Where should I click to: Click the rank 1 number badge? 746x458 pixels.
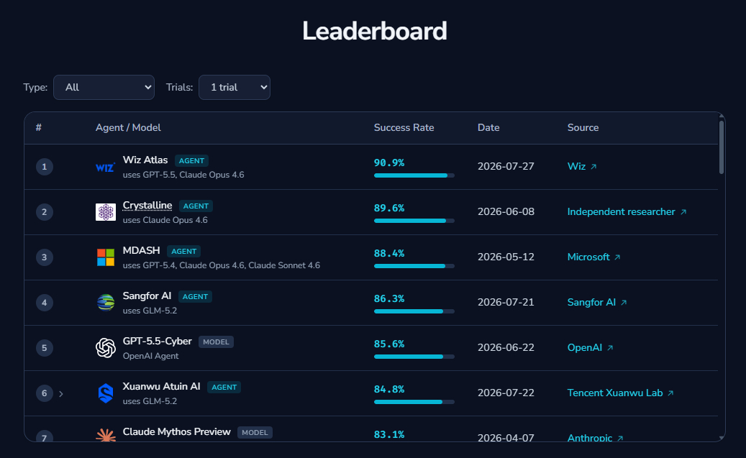coord(45,167)
